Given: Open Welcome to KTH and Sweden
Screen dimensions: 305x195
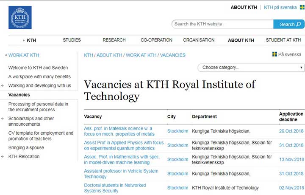Looking at the screenshot, I should point(38,68).
